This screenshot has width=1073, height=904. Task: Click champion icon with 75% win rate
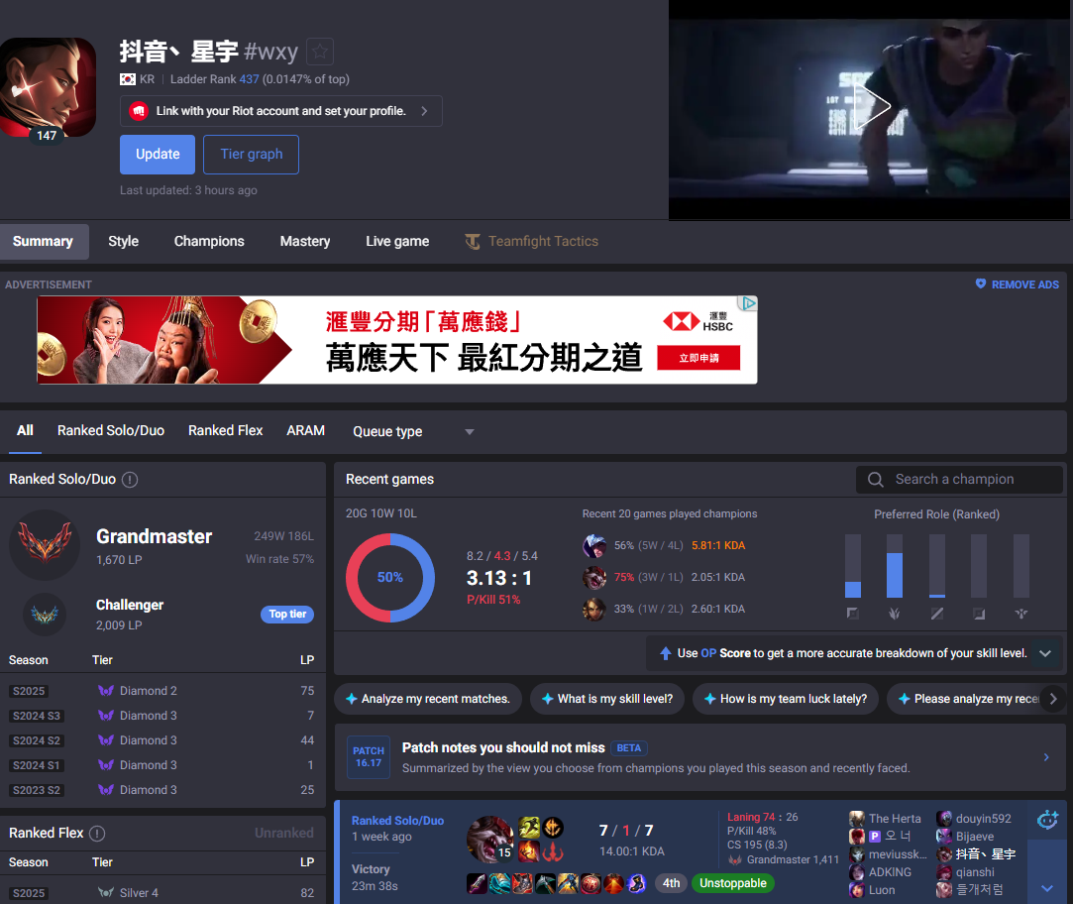pos(594,577)
